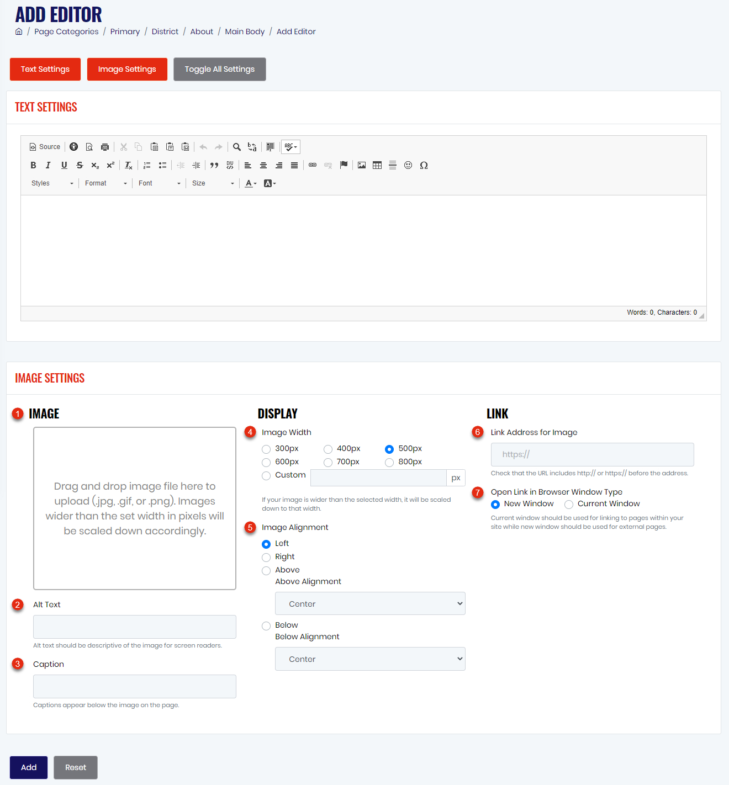Apply Superscript formatting

(x=110, y=165)
